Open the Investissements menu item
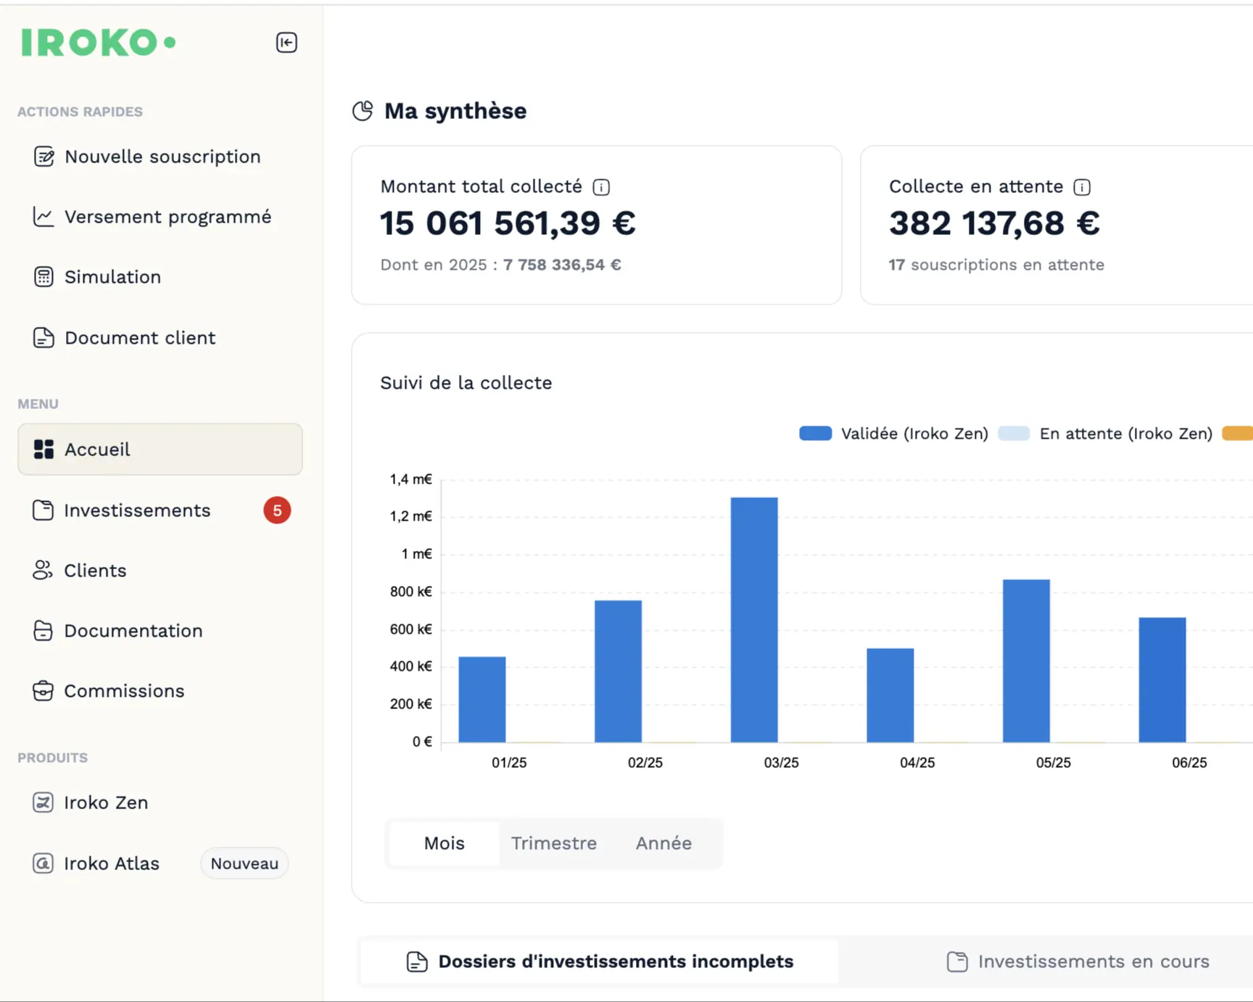The width and height of the screenshot is (1253, 1002). point(160,510)
